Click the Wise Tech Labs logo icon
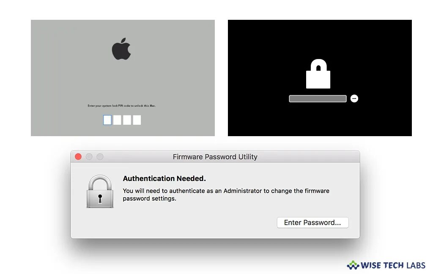 pyautogui.click(x=353, y=265)
